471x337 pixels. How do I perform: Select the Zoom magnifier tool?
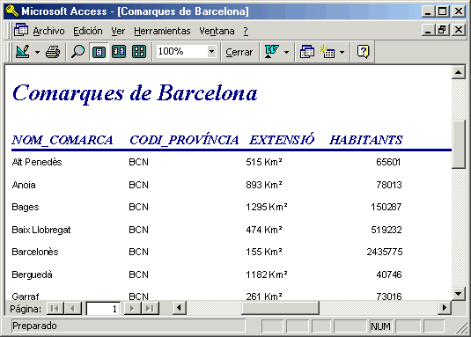point(77,52)
